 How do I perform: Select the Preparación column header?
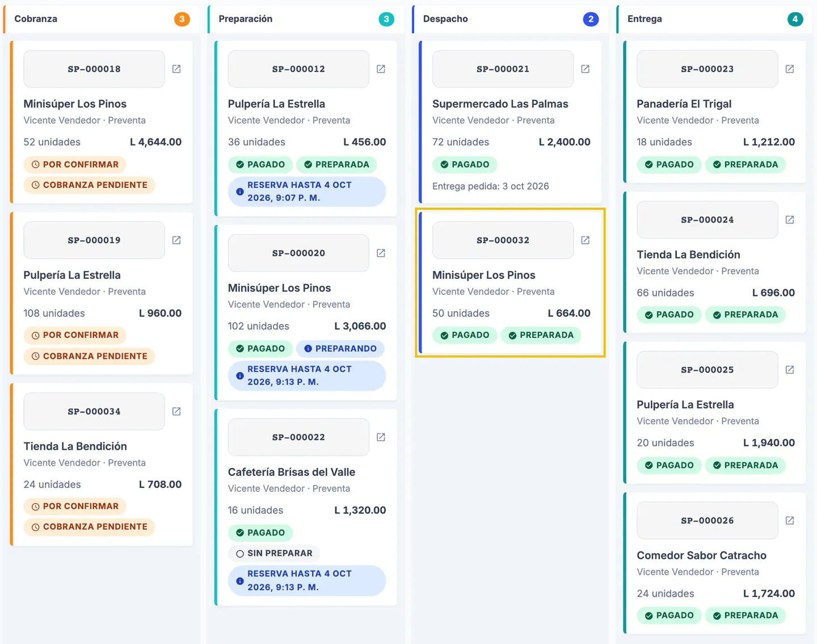pos(306,19)
